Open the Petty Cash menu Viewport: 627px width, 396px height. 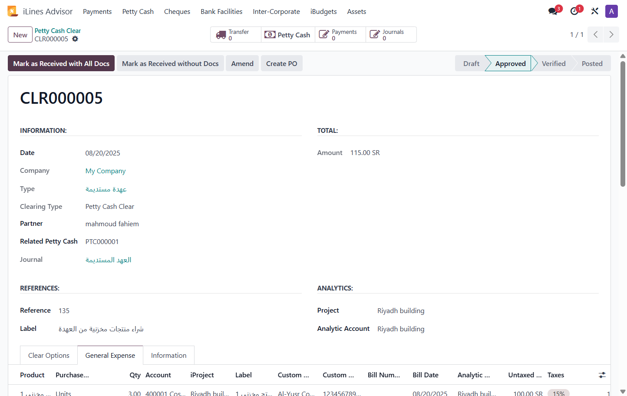(138, 12)
